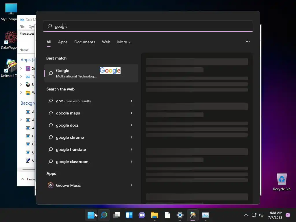Click the Groove Music disc icon
Image resolution: width=296 pixels, height=222 pixels.
(50, 185)
